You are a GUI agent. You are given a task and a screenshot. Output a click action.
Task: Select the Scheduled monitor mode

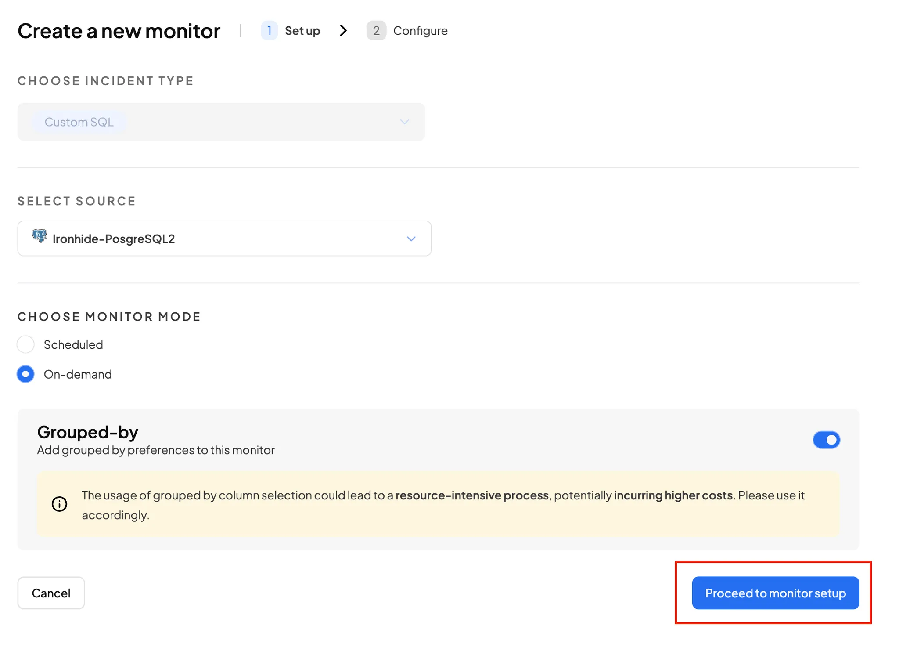pos(25,344)
